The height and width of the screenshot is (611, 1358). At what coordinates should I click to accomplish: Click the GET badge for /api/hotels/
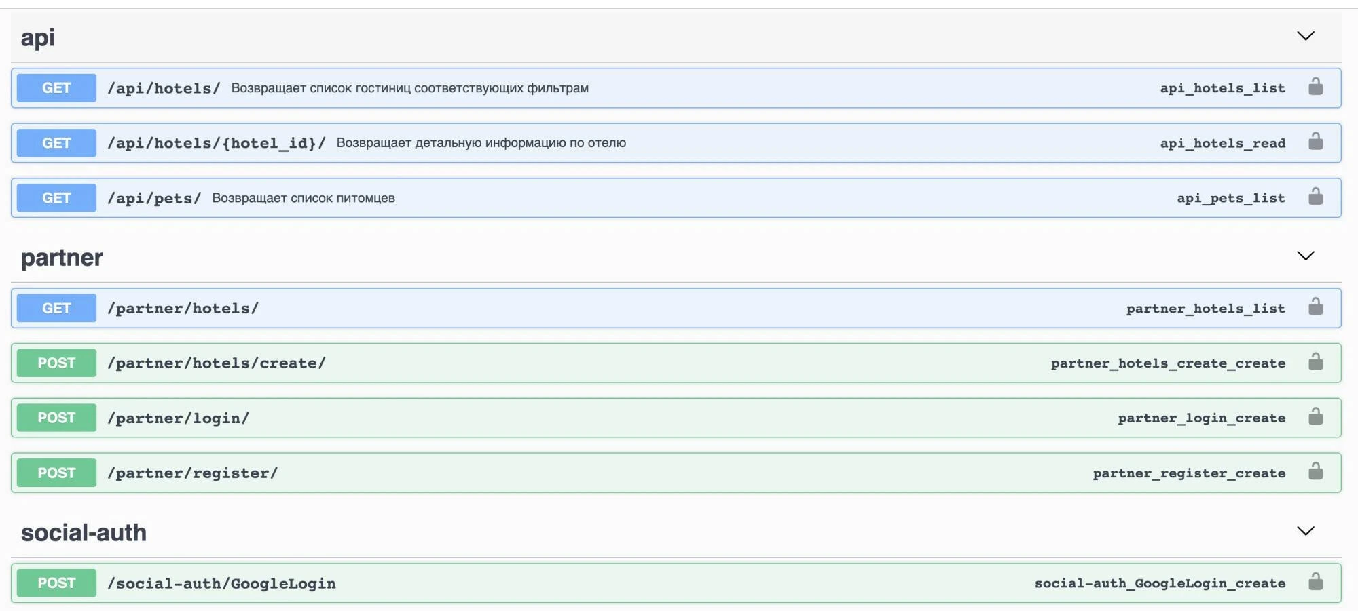[56, 88]
